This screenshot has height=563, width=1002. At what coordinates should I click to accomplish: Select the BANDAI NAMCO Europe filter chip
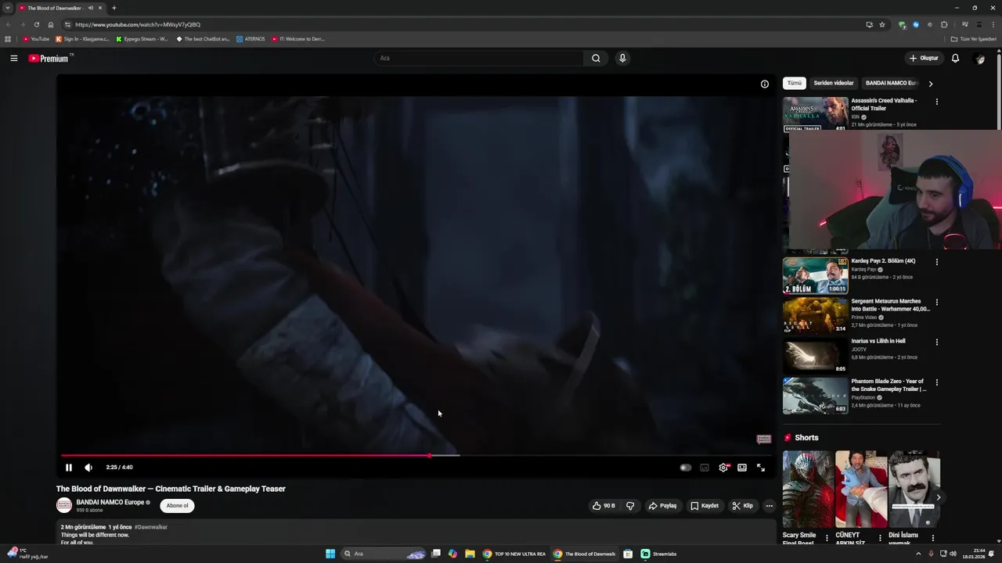coord(891,83)
